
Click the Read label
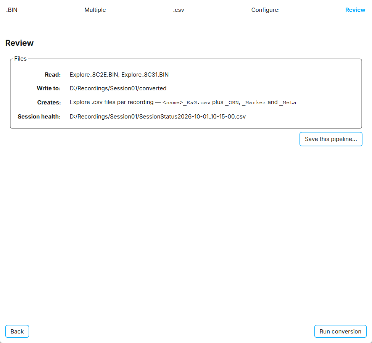click(53, 75)
